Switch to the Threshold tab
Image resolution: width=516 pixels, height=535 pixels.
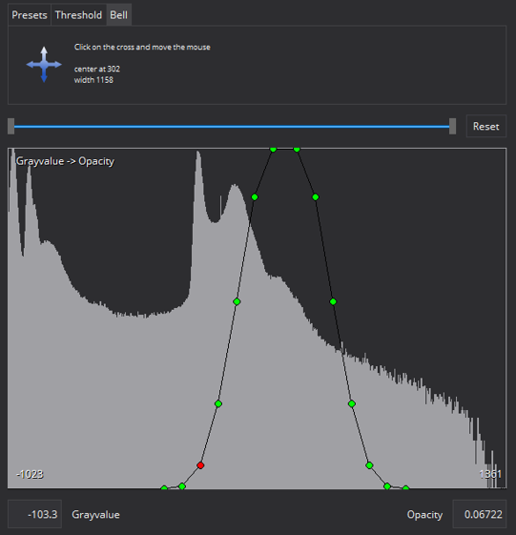point(78,15)
